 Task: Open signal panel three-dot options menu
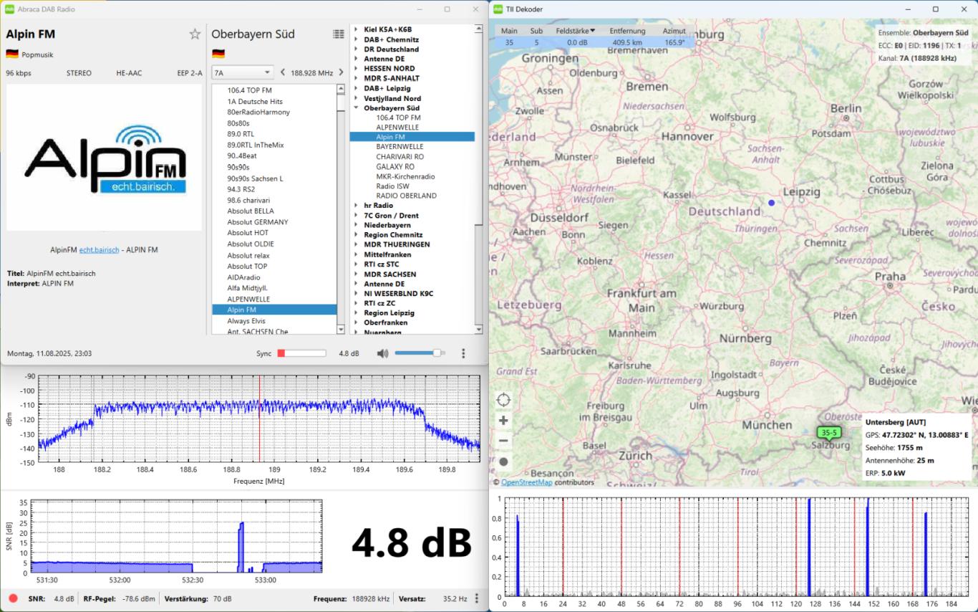(477, 598)
